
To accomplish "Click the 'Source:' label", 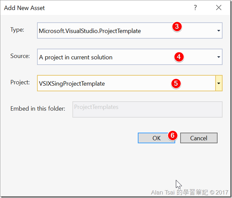I will click(x=20, y=56).
